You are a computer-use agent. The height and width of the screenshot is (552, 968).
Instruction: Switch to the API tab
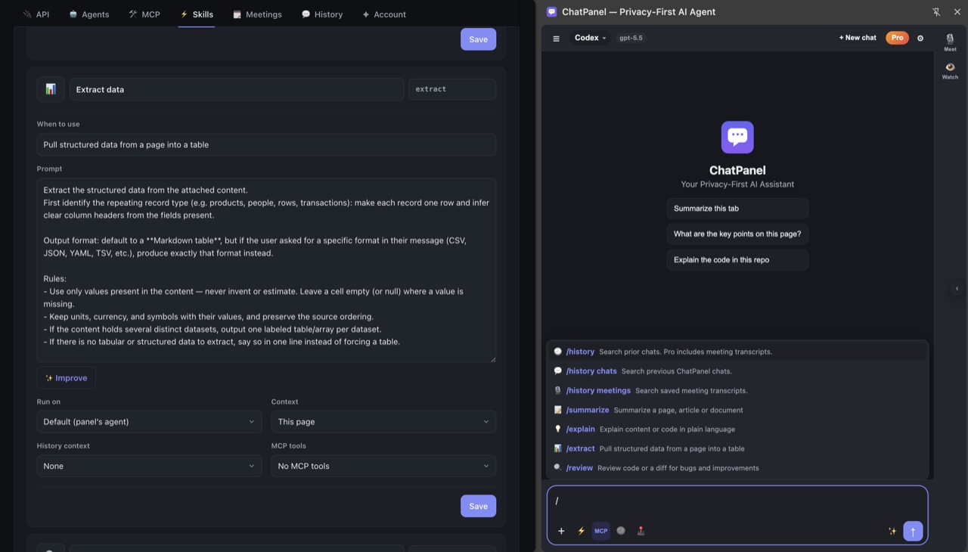pyautogui.click(x=36, y=14)
